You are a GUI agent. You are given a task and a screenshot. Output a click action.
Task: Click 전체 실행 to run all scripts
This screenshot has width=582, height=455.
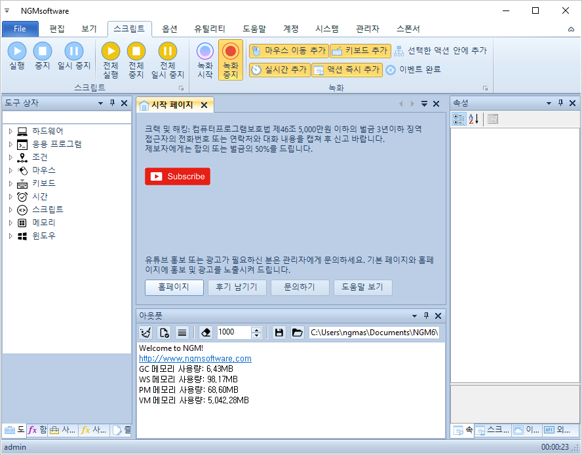[x=111, y=60]
